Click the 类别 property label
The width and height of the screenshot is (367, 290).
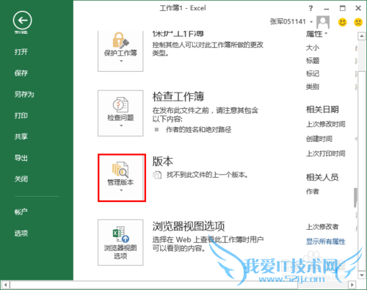tap(313, 87)
